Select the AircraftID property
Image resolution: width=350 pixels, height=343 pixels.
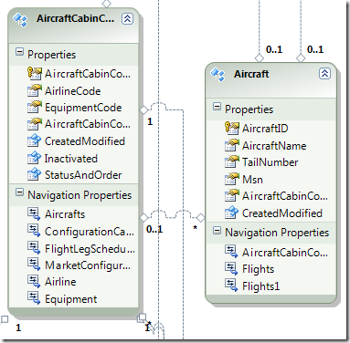tap(265, 129)
